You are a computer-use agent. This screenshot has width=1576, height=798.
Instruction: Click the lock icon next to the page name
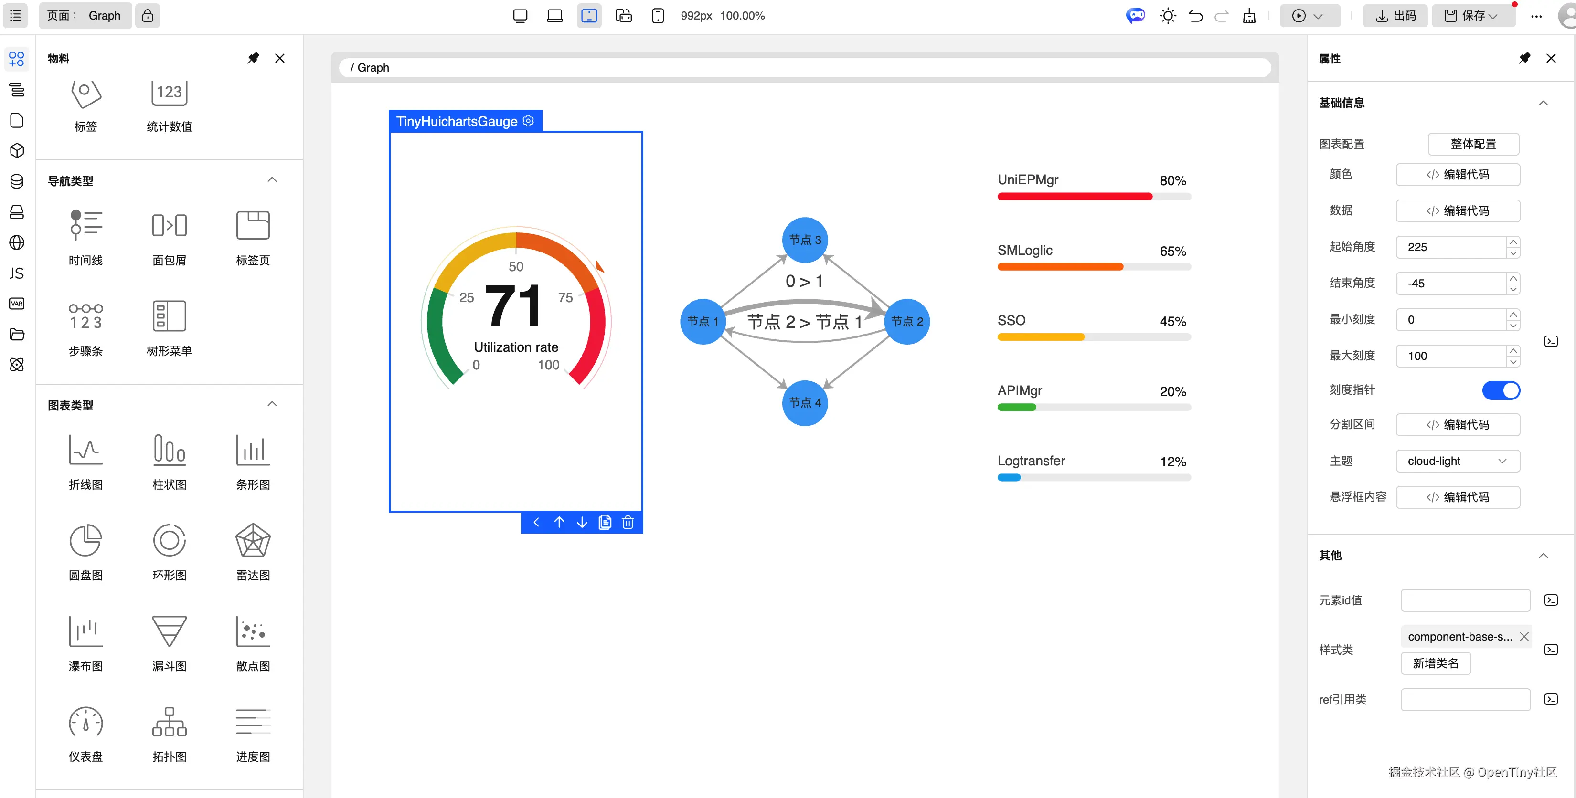(148, 16)
